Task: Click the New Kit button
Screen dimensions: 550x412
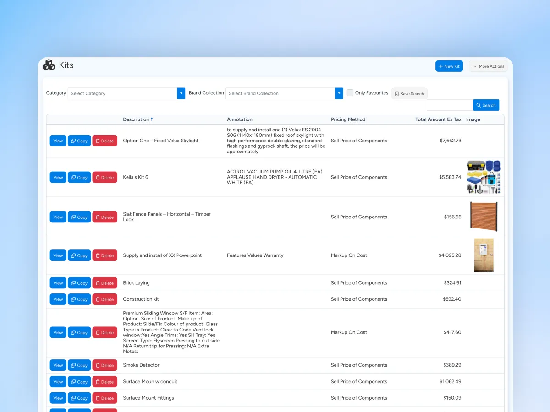Action: (449, 66)
